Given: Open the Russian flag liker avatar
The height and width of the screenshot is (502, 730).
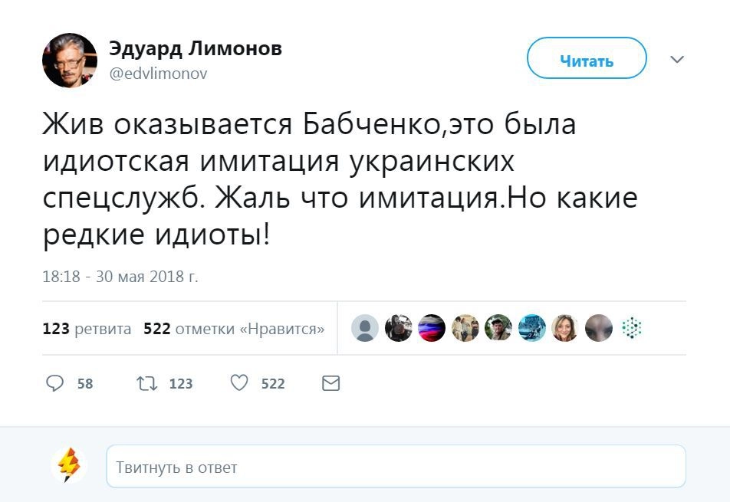Looking at the screenshot, I should pos(432,328).
